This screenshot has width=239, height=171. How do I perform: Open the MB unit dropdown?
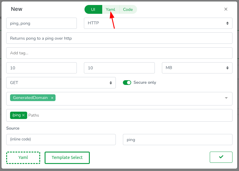[197, 68]
